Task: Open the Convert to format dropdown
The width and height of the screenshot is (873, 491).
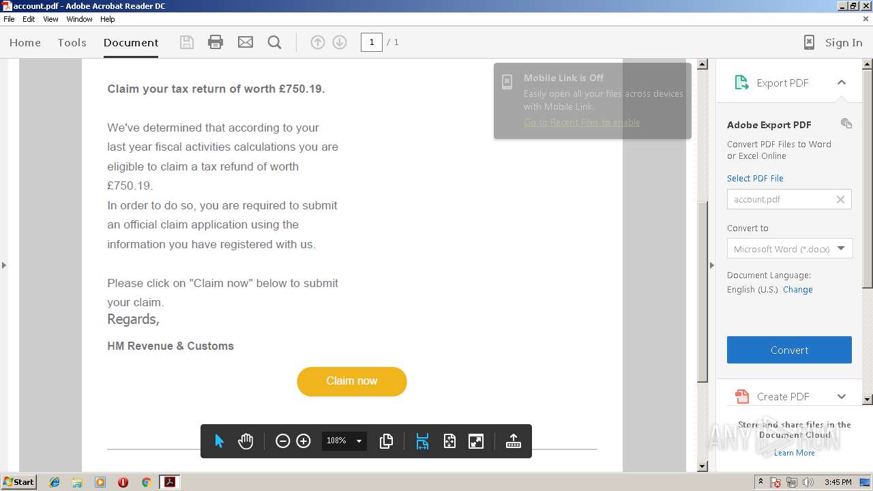Action: pyautogui.click(x=790, y=249)
